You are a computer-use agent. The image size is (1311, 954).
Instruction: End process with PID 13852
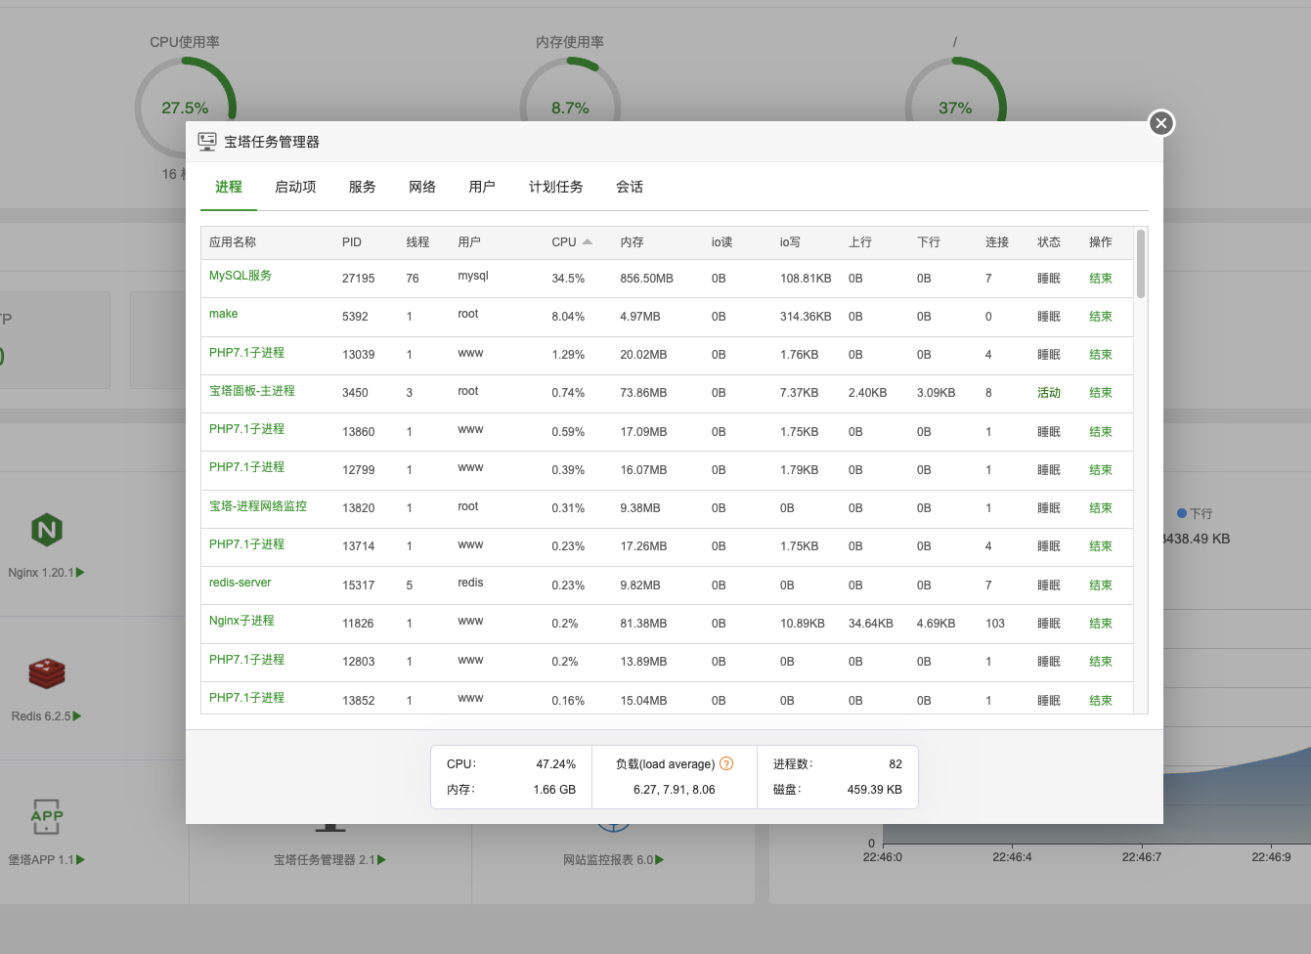(x=1101, y=701)
